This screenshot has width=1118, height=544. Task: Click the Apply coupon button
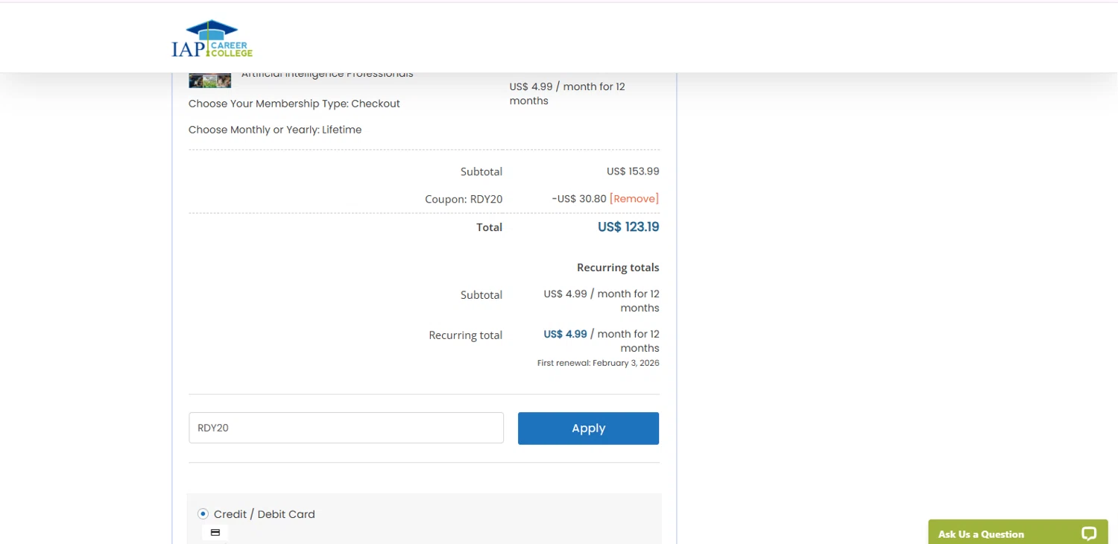[588, 428]
